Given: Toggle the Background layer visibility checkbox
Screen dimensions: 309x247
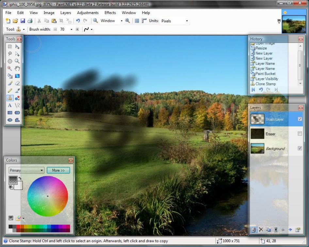Looking at the screenshot, I should click(300, 149).
